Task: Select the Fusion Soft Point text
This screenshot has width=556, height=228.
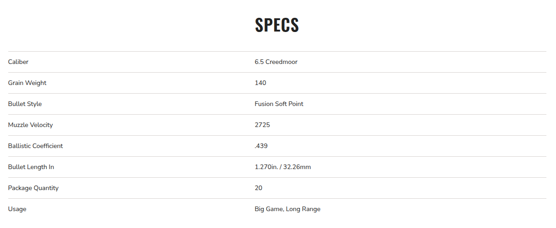Action: (279, 104)
